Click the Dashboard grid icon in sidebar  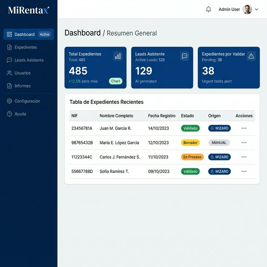pos(9,34)
